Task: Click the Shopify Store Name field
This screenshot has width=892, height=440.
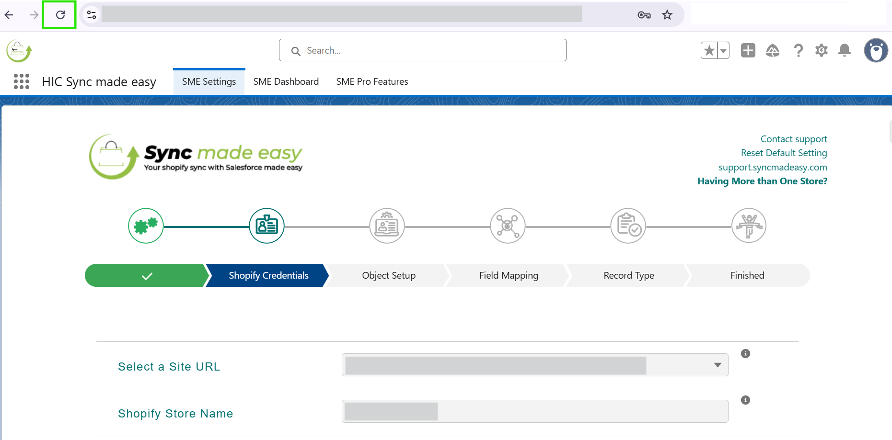Action: (535, 411)
